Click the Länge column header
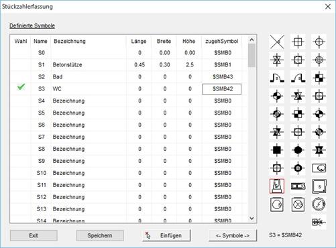Image resolution: width=336 pixels, height=248 pixels. pyautogui.click(x=139, y=41)
